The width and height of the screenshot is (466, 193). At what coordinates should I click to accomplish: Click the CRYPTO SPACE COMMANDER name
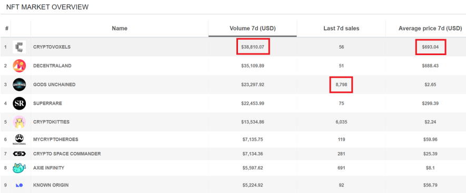pyautogui.click(x=67, y=154)
